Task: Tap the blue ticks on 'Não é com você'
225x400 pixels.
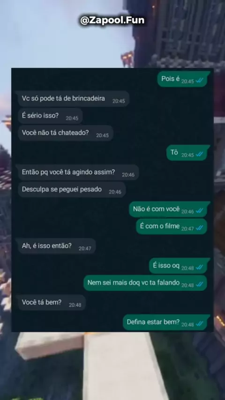Action: pyautogui.click(x=200, y=211)
